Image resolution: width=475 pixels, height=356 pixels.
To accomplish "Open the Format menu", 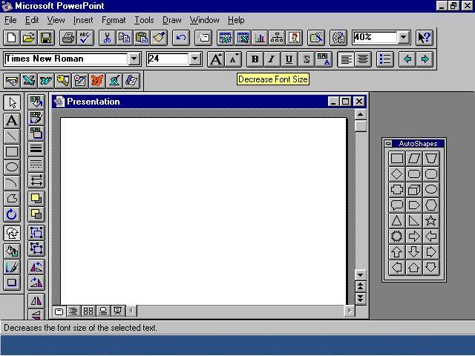I will click(114, 20).
